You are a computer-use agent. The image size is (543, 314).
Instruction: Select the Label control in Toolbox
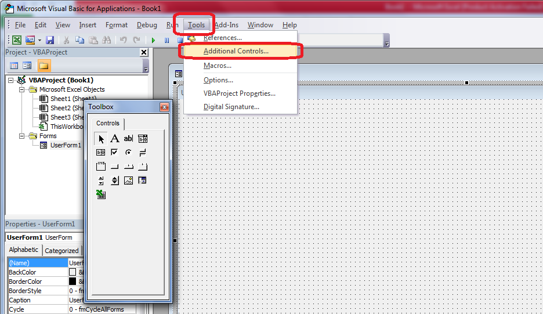point(115,139)
